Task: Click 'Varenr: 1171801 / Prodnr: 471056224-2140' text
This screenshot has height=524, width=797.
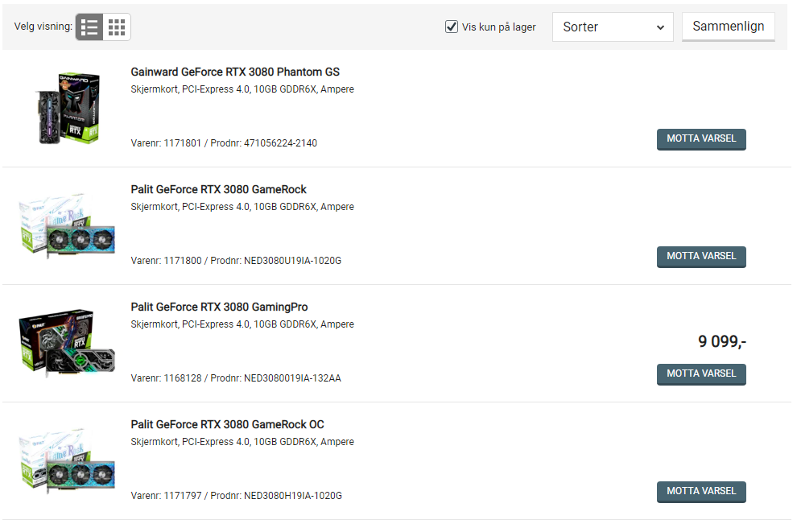Action: pos(224,143)
